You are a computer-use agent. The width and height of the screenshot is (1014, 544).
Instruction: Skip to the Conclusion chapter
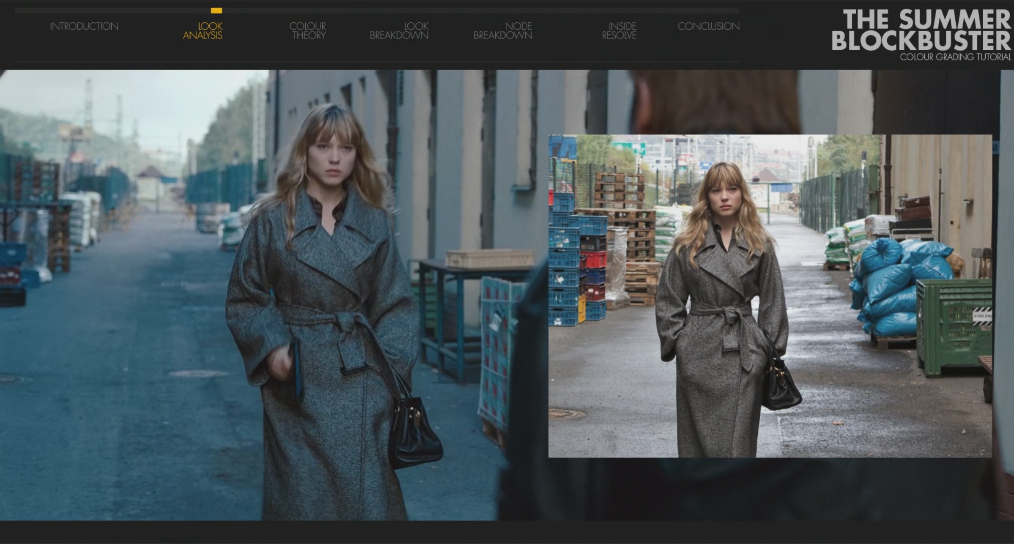click(x=708, y=26)
